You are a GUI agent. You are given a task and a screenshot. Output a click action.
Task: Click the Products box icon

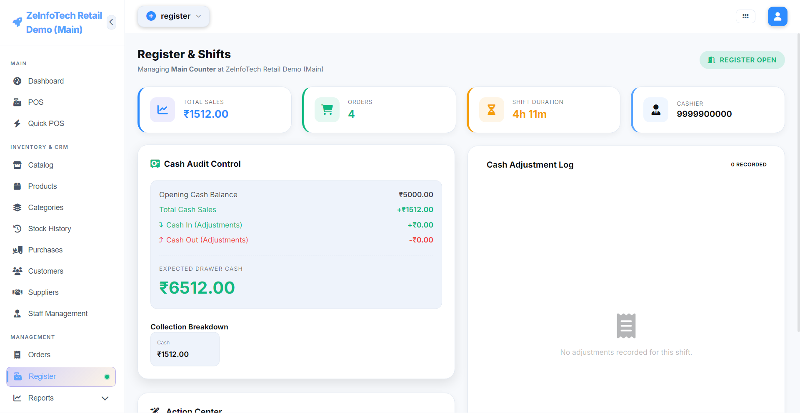(17, 186)
